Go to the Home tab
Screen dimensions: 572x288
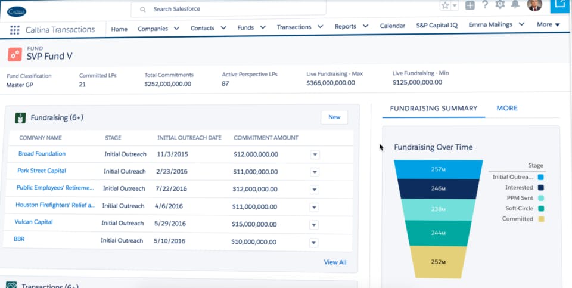point(119,29)
